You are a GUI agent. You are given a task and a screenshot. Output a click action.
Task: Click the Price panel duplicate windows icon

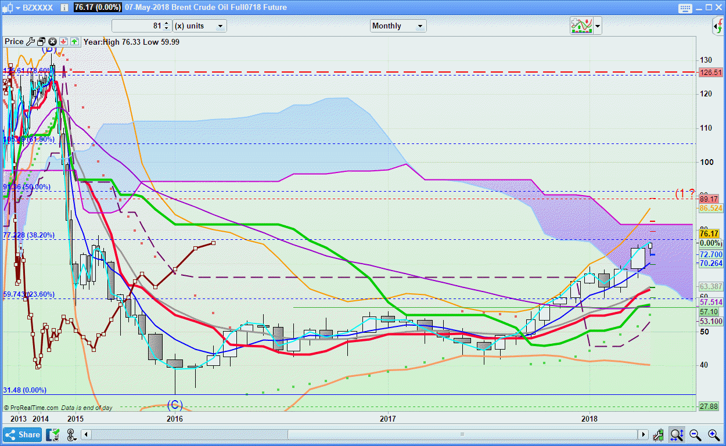tap(41, 42)
